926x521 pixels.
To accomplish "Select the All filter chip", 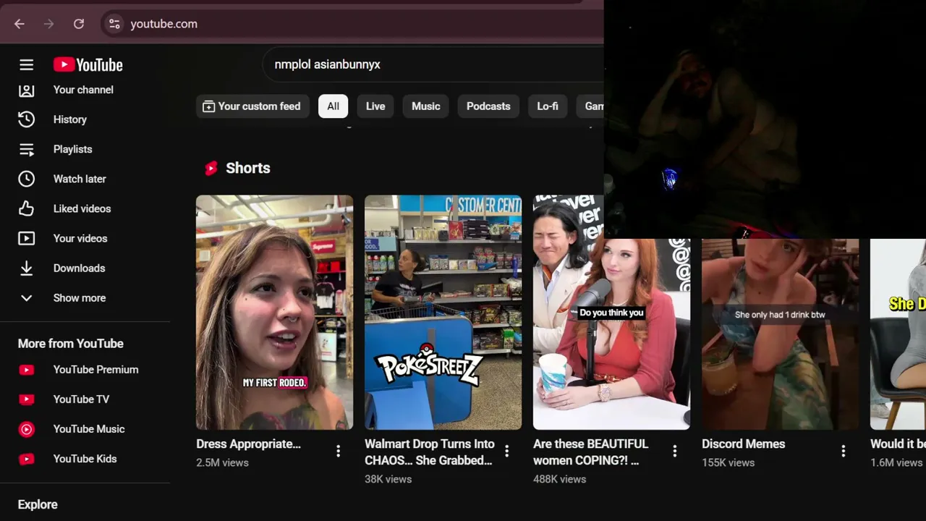I will click(x=333, y=106).
